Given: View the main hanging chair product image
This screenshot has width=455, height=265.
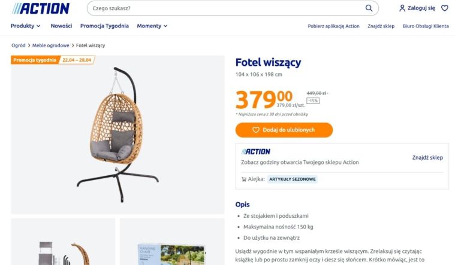Looking at the screenshot, I should click(x=117, y=135).
